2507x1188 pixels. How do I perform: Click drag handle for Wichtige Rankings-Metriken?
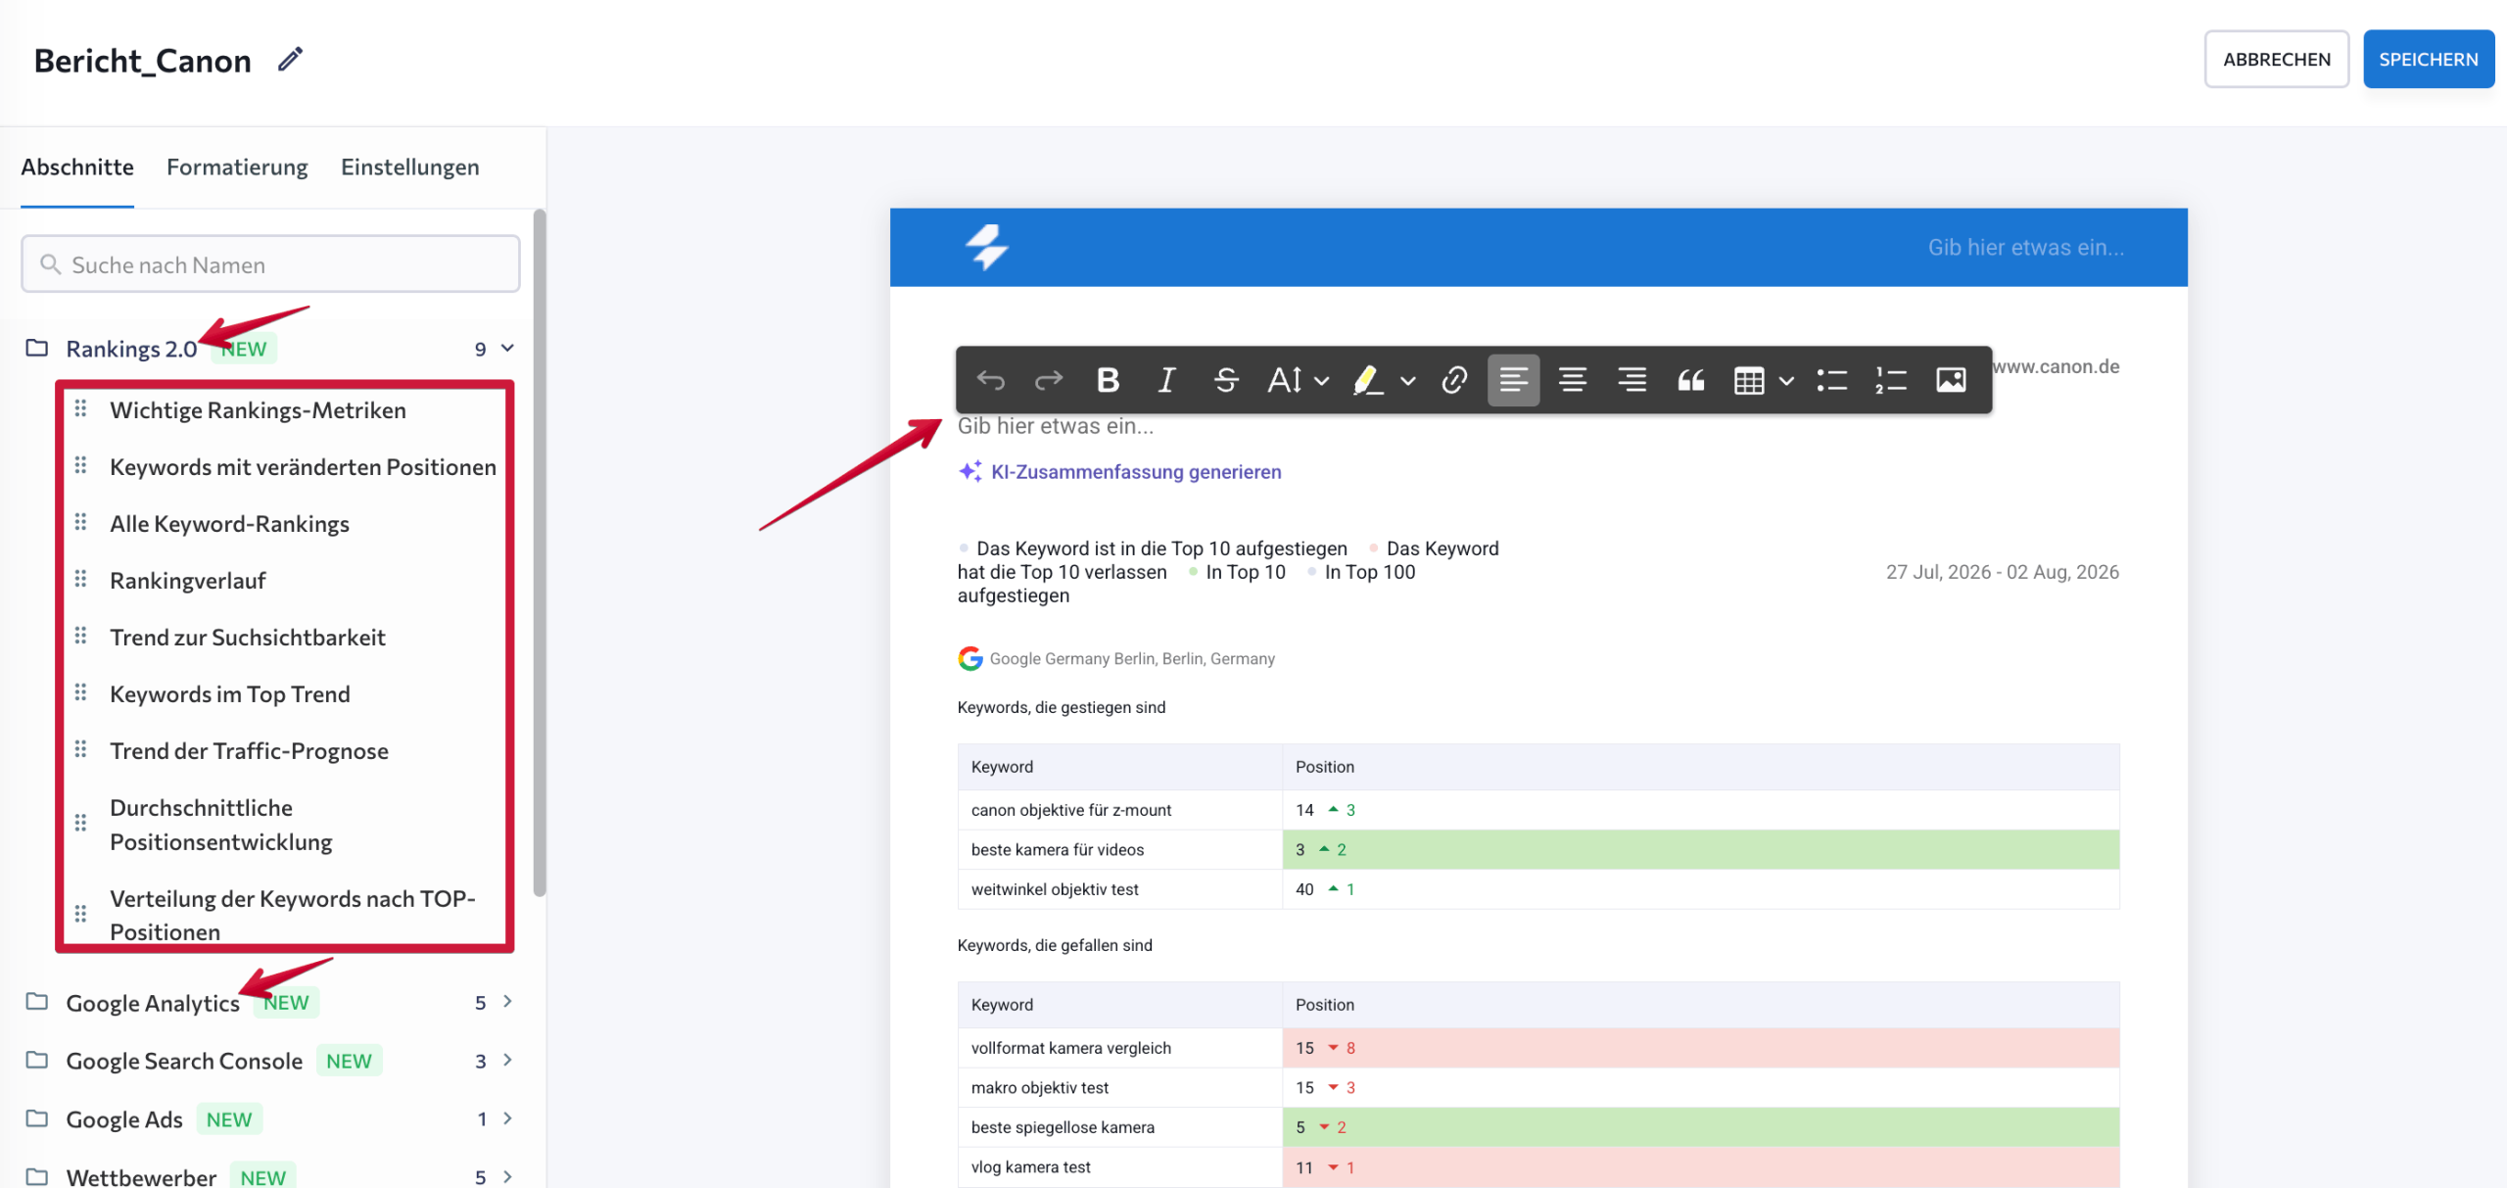81,408
